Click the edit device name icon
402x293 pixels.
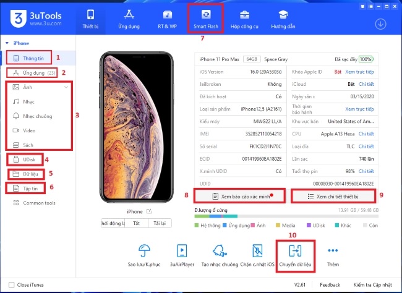(149, 211)
